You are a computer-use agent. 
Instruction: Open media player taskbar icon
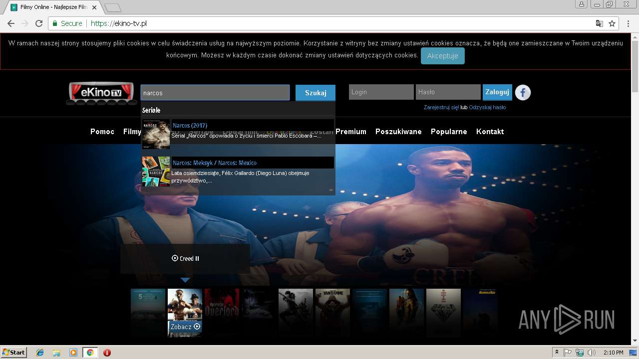73,353
